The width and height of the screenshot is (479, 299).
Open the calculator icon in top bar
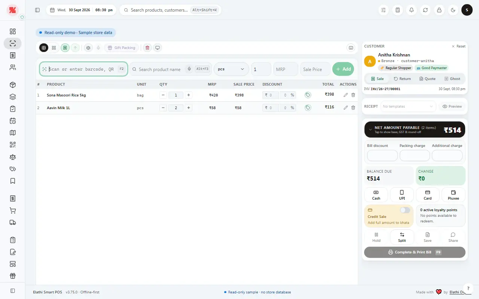click(398, 10)
